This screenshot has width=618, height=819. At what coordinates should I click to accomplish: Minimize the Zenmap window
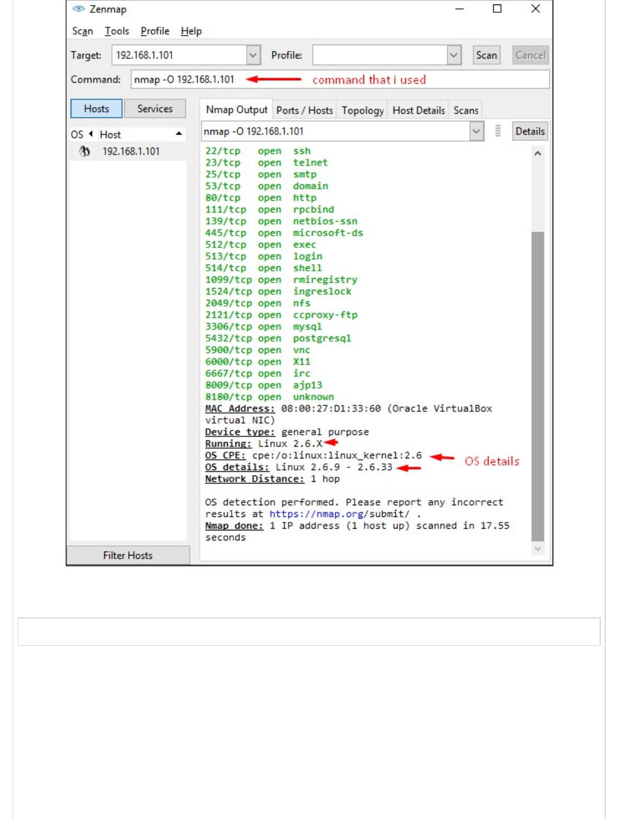(459, 8)
